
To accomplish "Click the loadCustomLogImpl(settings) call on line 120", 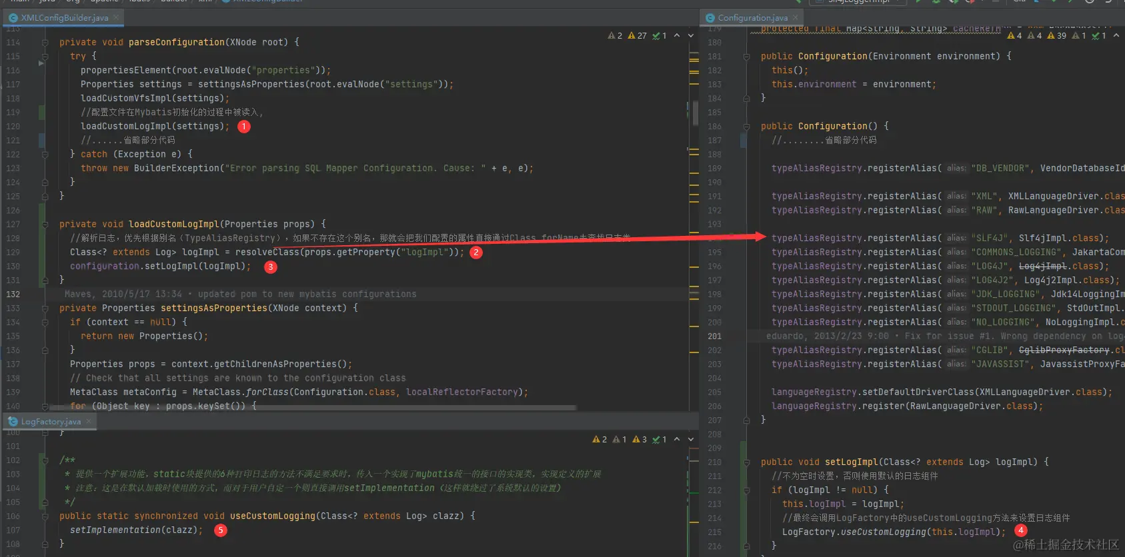I will pyautogui.click(x=155, y=126).
